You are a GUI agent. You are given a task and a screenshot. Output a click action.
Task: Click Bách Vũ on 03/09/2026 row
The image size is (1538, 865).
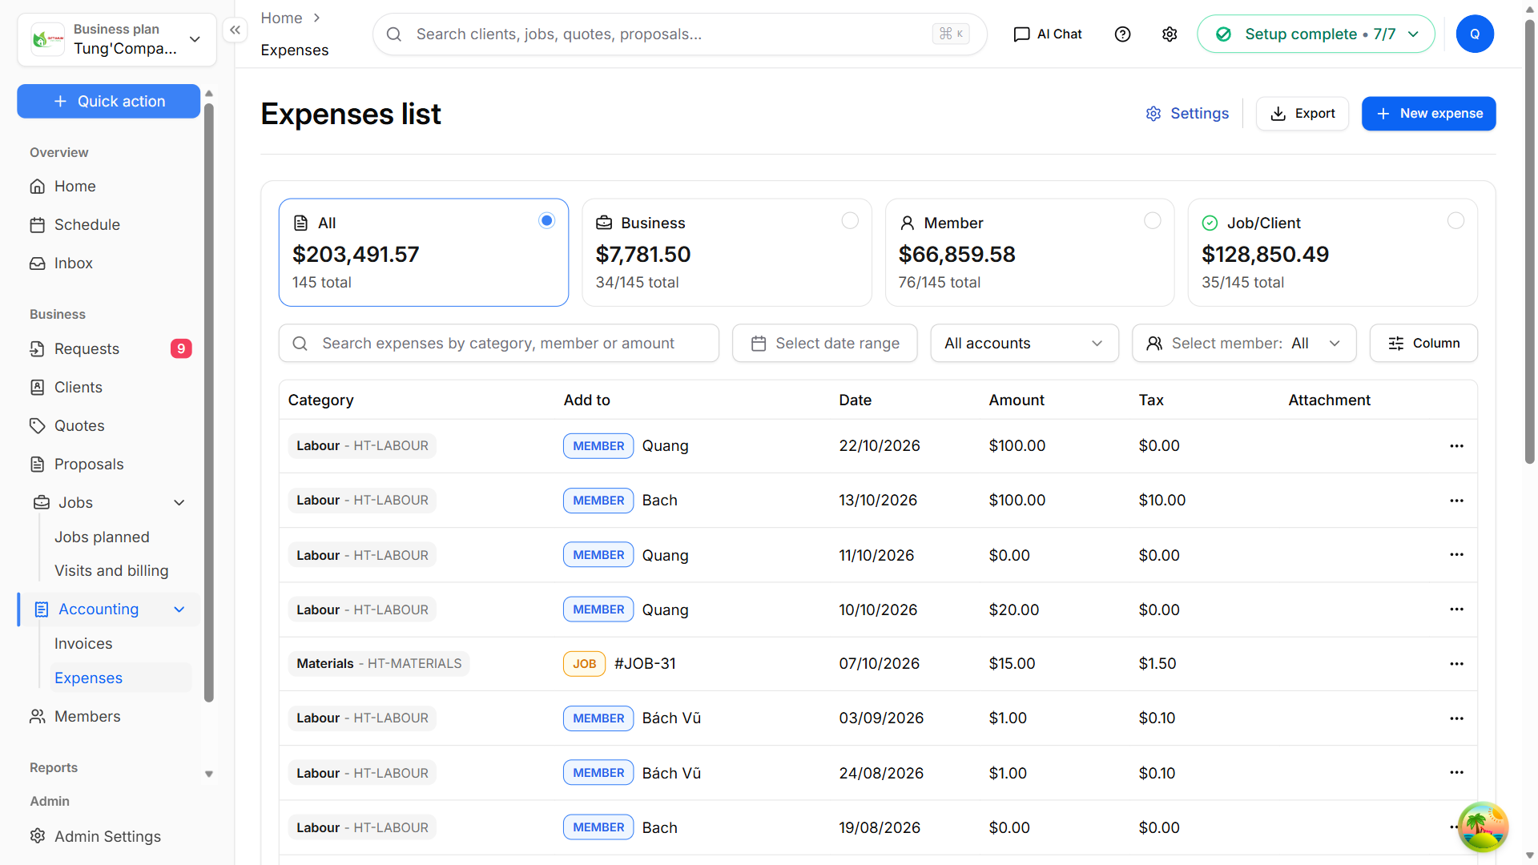671,718
